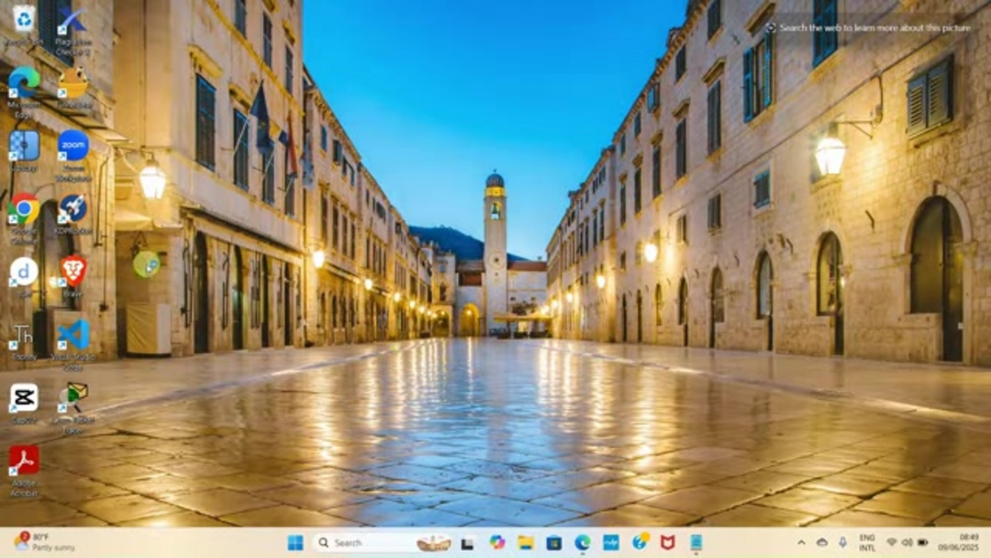
Task: Open McAfee from the taskbar
Action: point(668,542)
